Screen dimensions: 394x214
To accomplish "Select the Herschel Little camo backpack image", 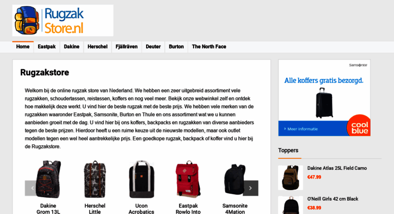I will pyautogui.click(x=95, y=180).
